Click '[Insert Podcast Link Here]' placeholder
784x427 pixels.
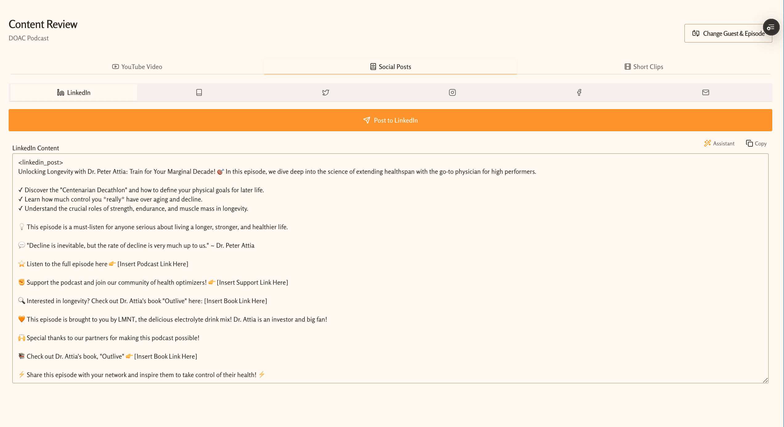pos(153,264)
